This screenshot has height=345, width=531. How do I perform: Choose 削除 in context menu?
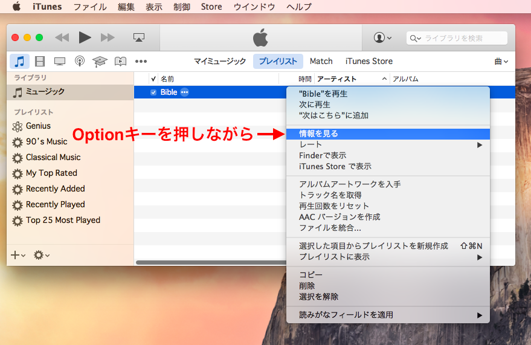[388, 286]
